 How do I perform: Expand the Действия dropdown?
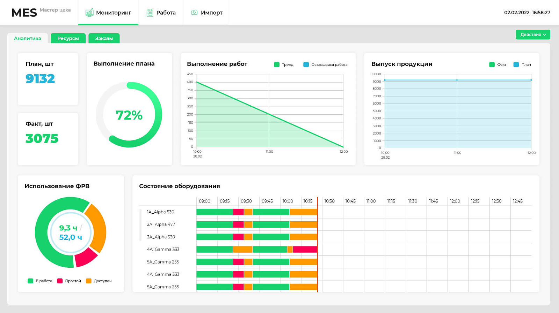(x=533, y=35)
